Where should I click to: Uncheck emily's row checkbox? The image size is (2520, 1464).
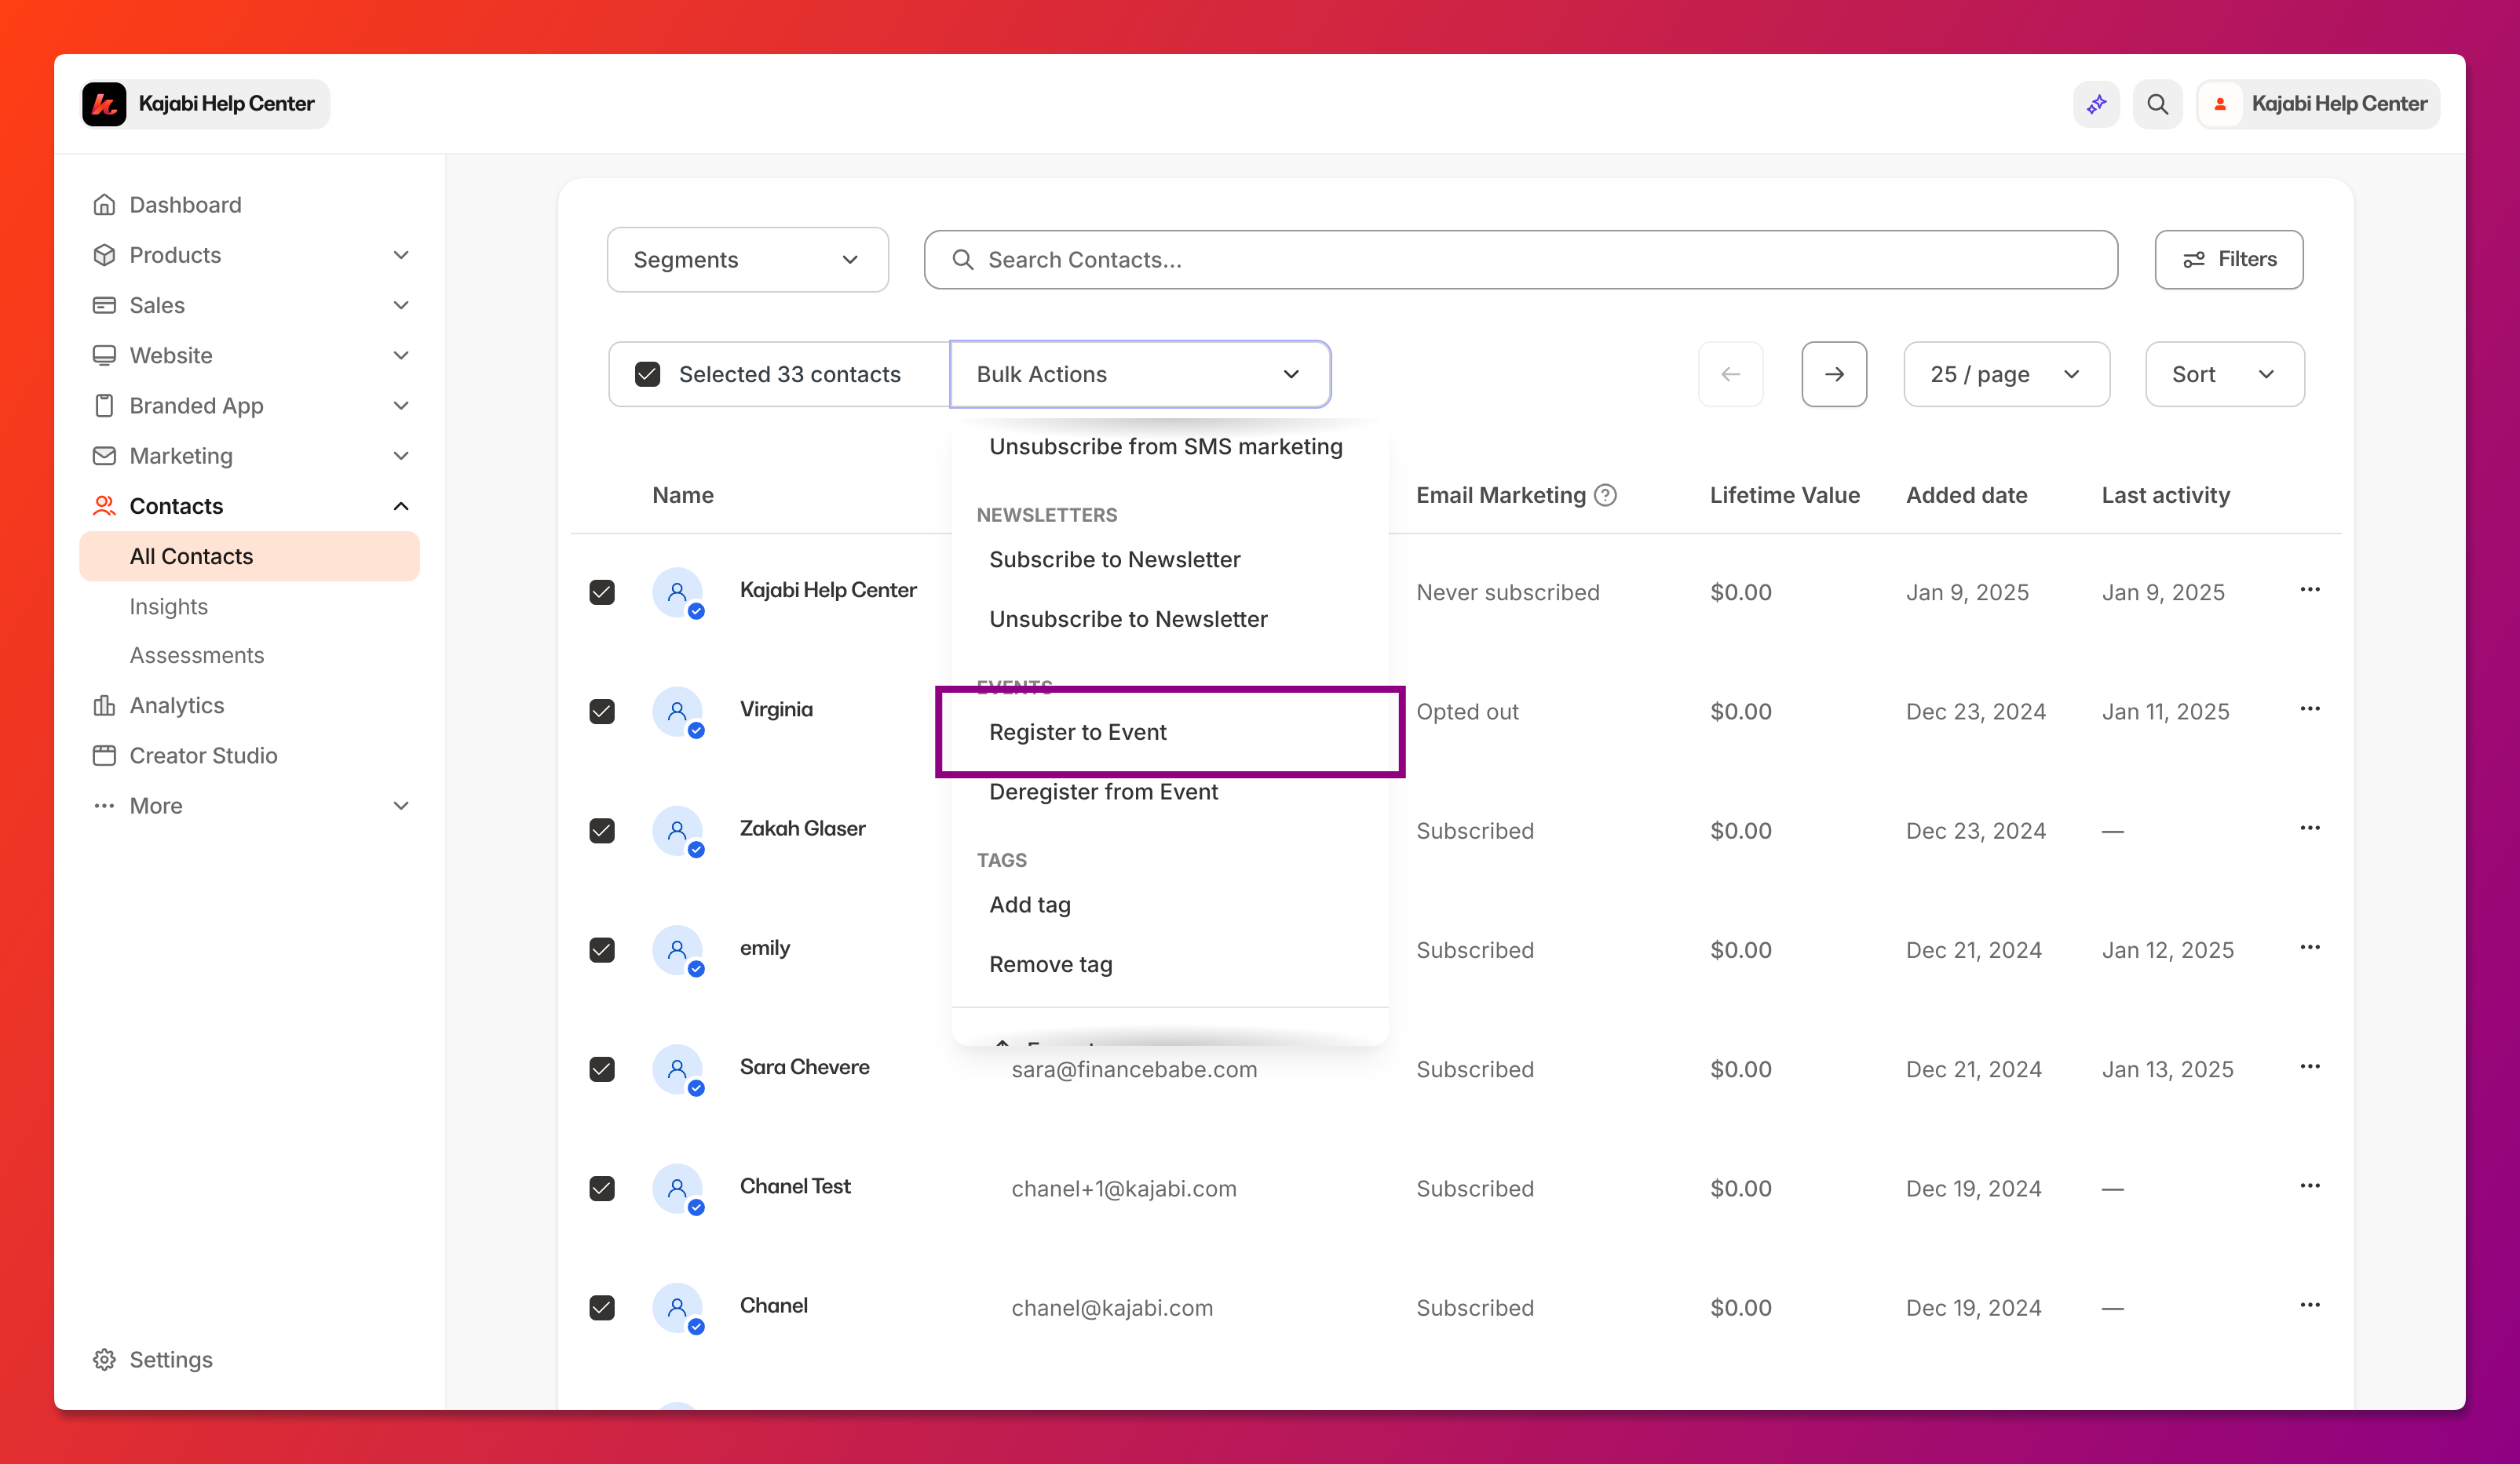[x=602, y=950]
